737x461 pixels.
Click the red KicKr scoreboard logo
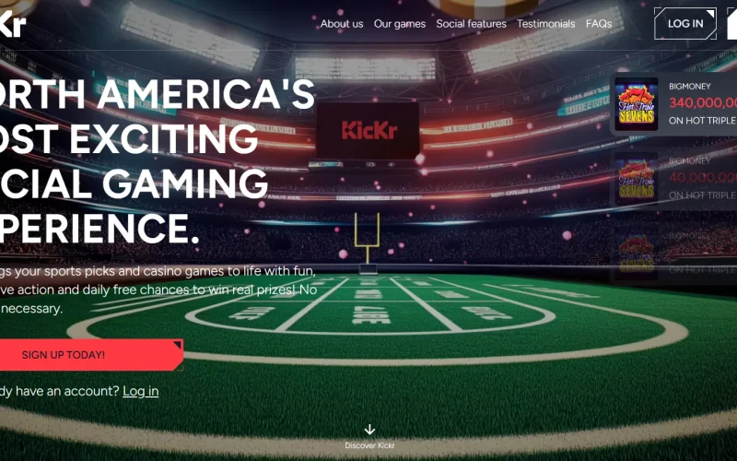(369, 130)
